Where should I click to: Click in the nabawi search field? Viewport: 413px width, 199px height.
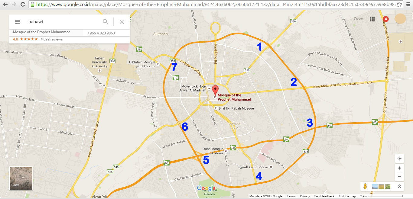63,22
